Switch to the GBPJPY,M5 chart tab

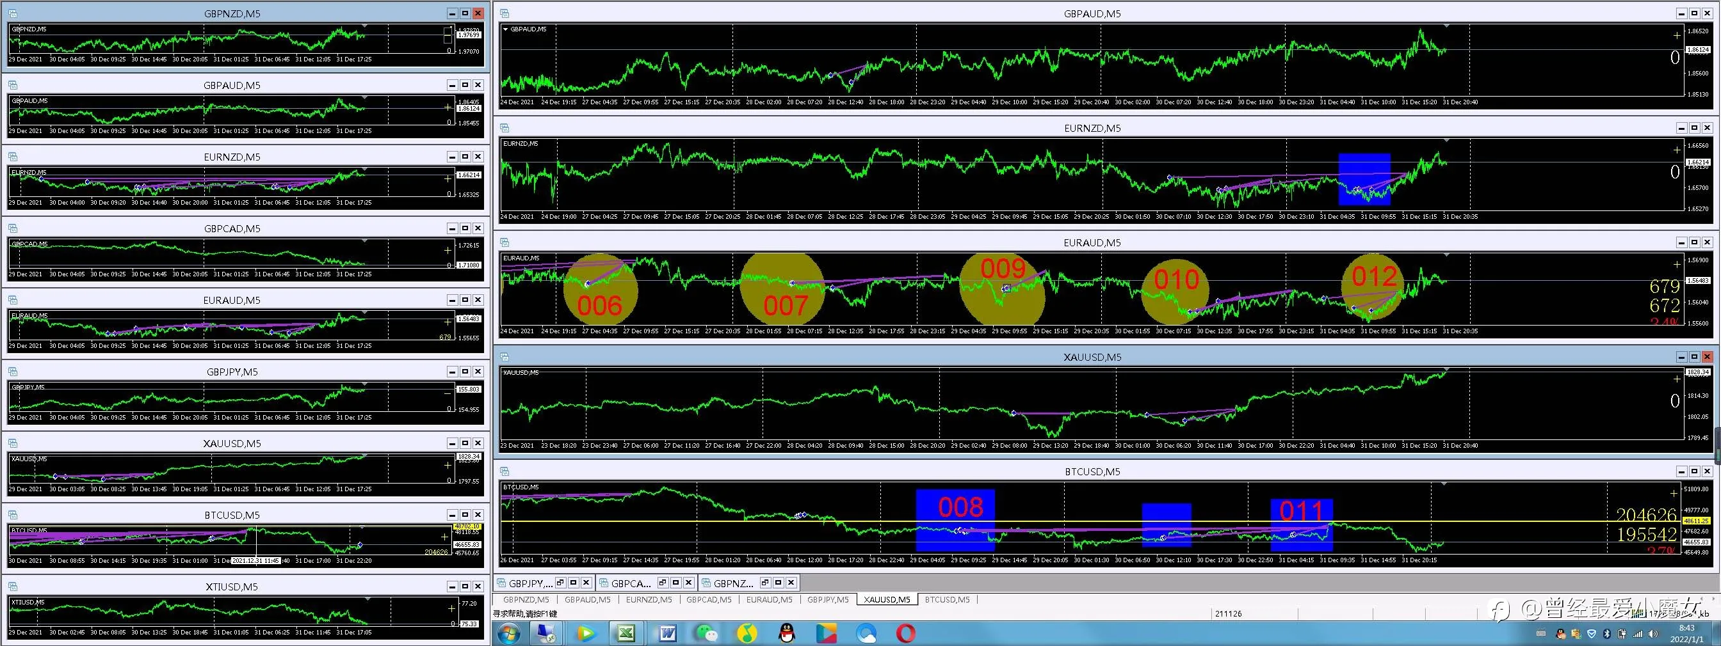[x=828, y=600]
